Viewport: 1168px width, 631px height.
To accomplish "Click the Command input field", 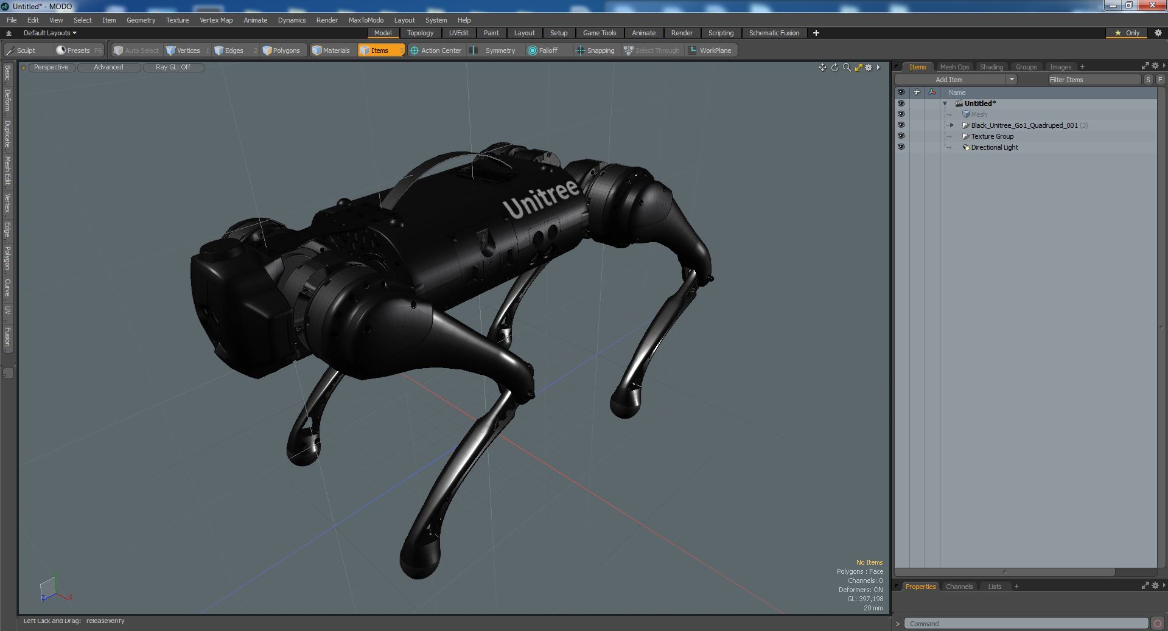I will pyautogui.click(x=1026, y=623).
